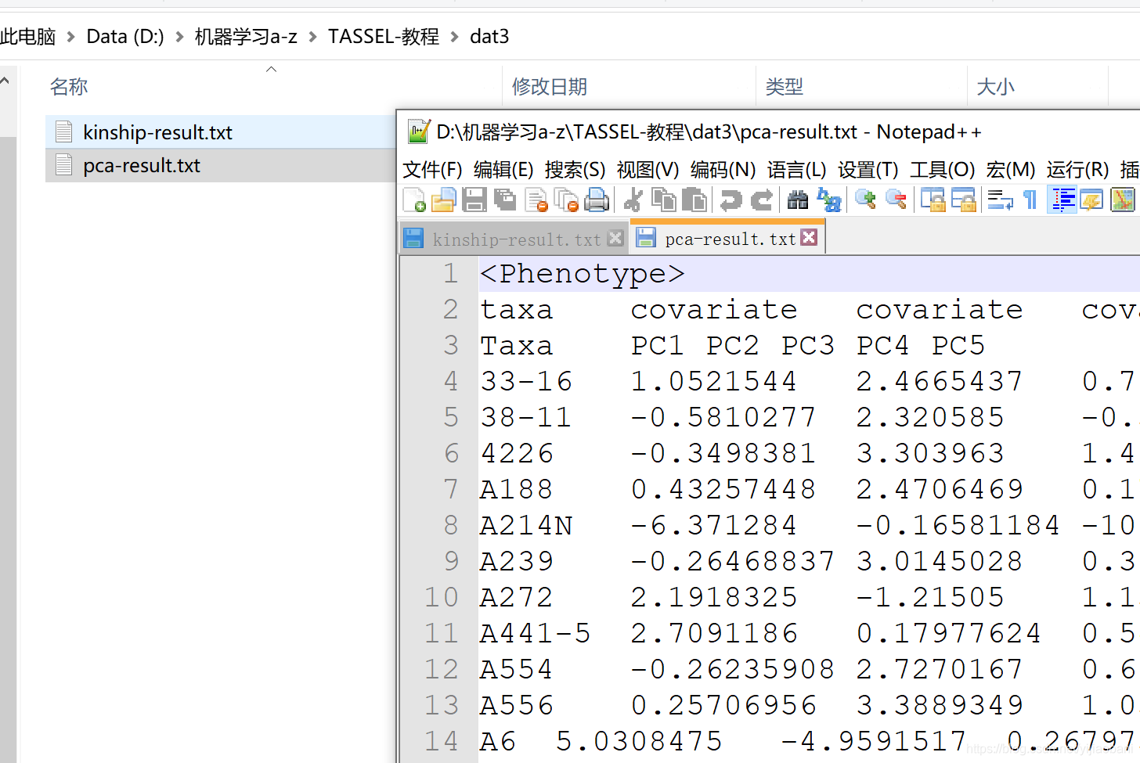Click the sort arrow above 名称 column
Screen dimensions: 1140x763
click(271, 69)
